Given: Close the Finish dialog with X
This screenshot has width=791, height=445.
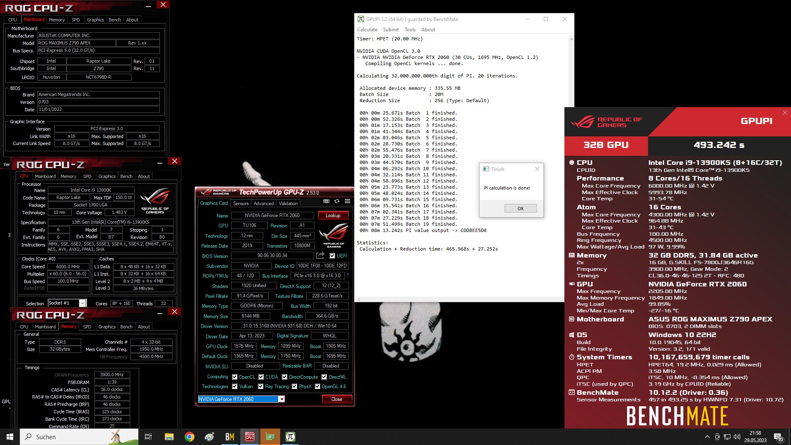Looking at the screenshot, I should 537,169.
